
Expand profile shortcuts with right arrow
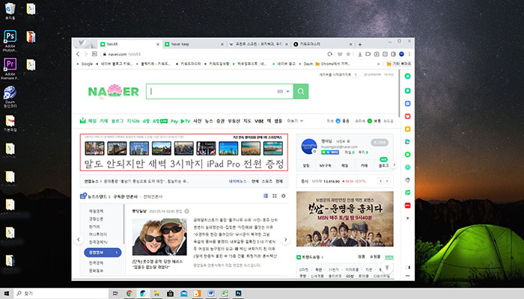pyautogui.click(x=394, y=164)
